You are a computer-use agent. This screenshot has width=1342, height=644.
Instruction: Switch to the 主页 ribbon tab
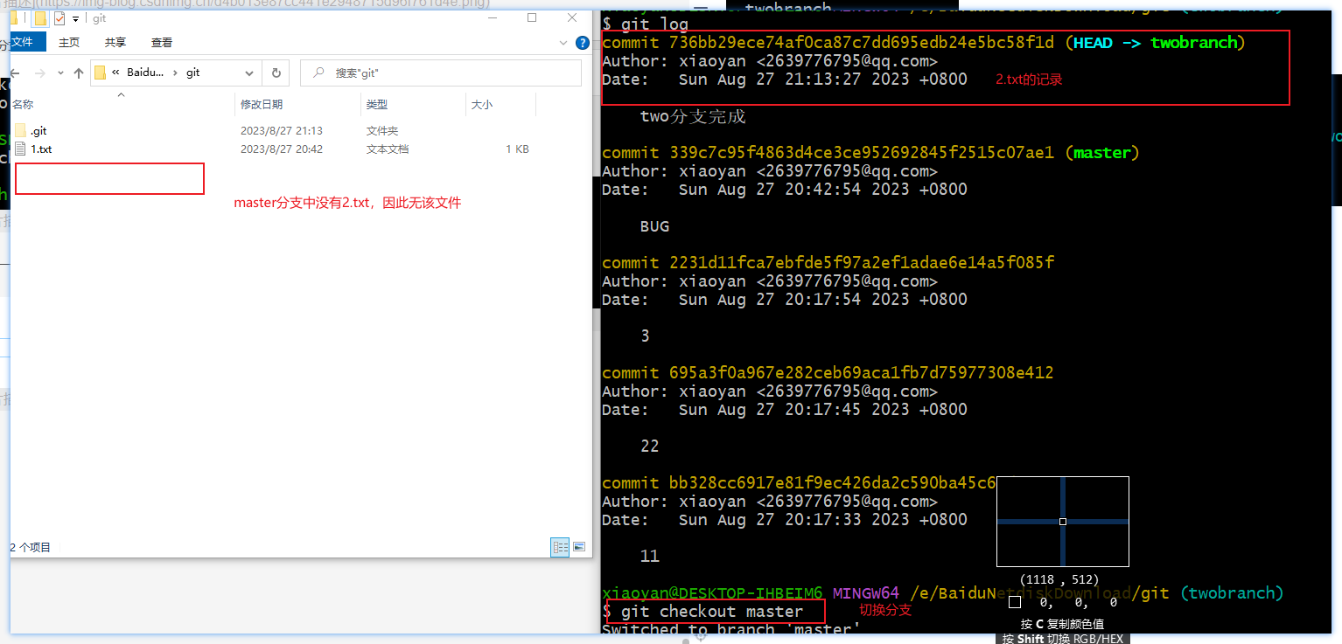pyautogui.click(x=69, y=42)
